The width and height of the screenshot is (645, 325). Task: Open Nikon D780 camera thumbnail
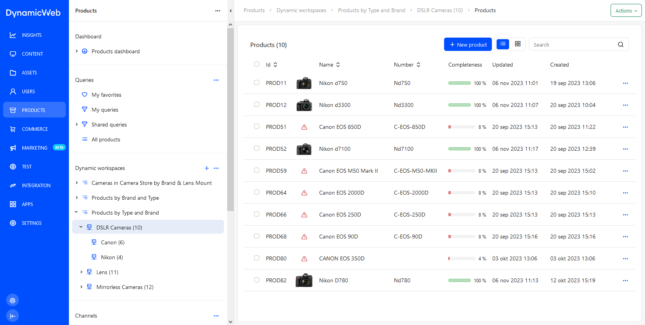point(304,280)
